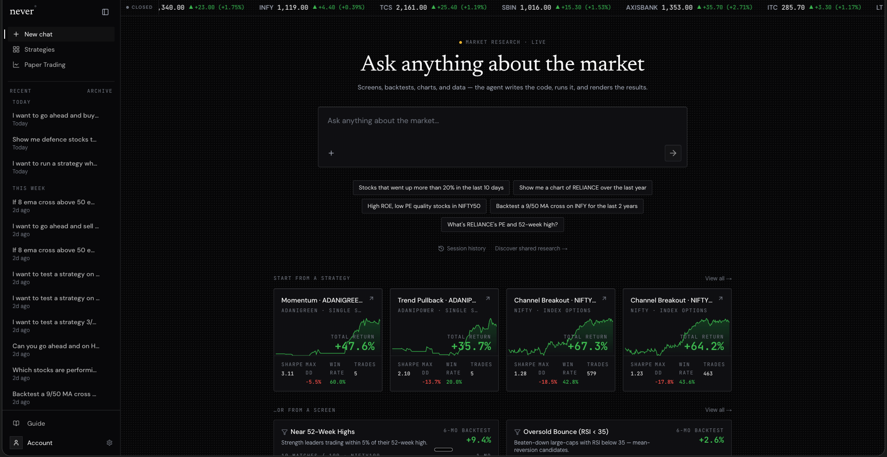The image size is (887, 457).
Task: Click the plus icon beside New chat
Action: (16, 34)
